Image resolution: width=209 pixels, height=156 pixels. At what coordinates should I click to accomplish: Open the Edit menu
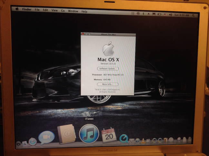pyautogui.click(x=45, y=10)
